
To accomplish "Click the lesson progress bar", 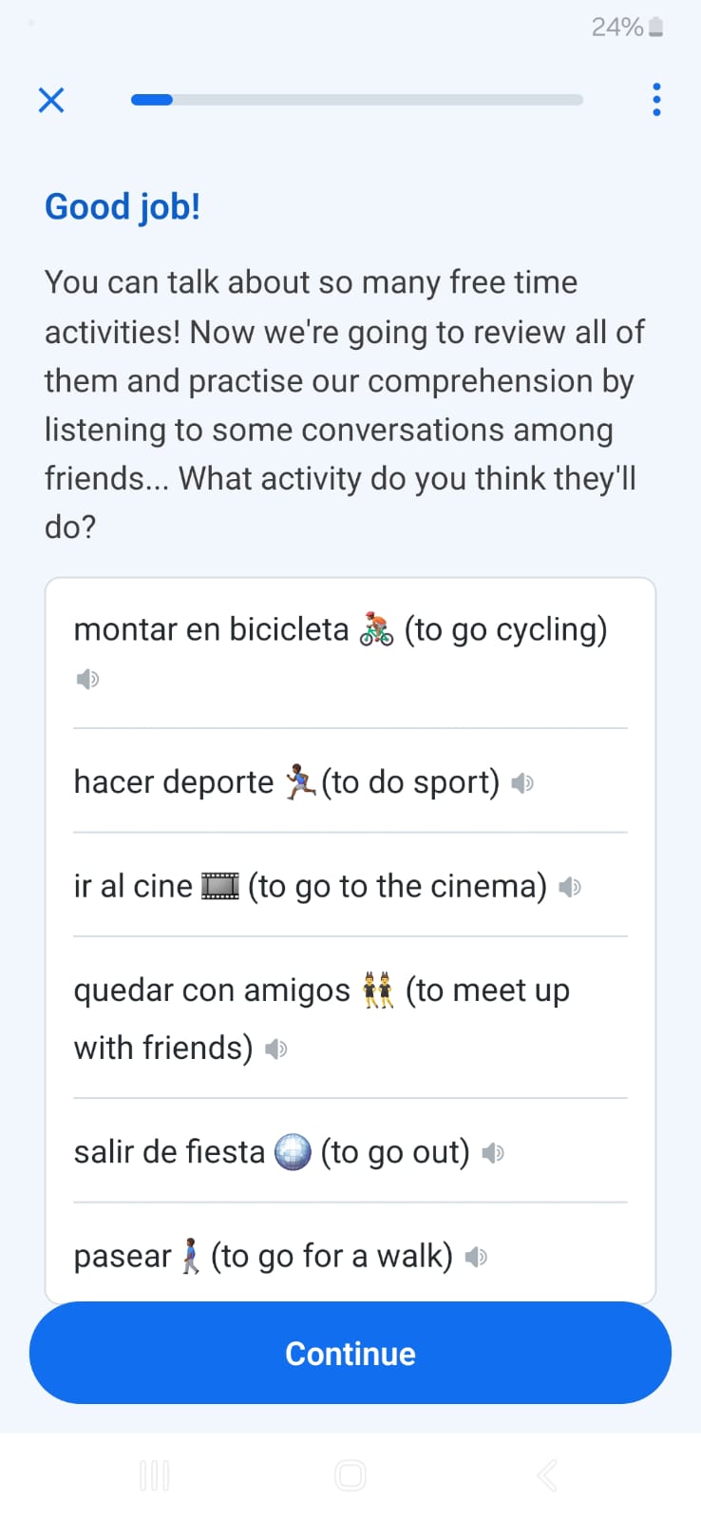I will point(357,100).
